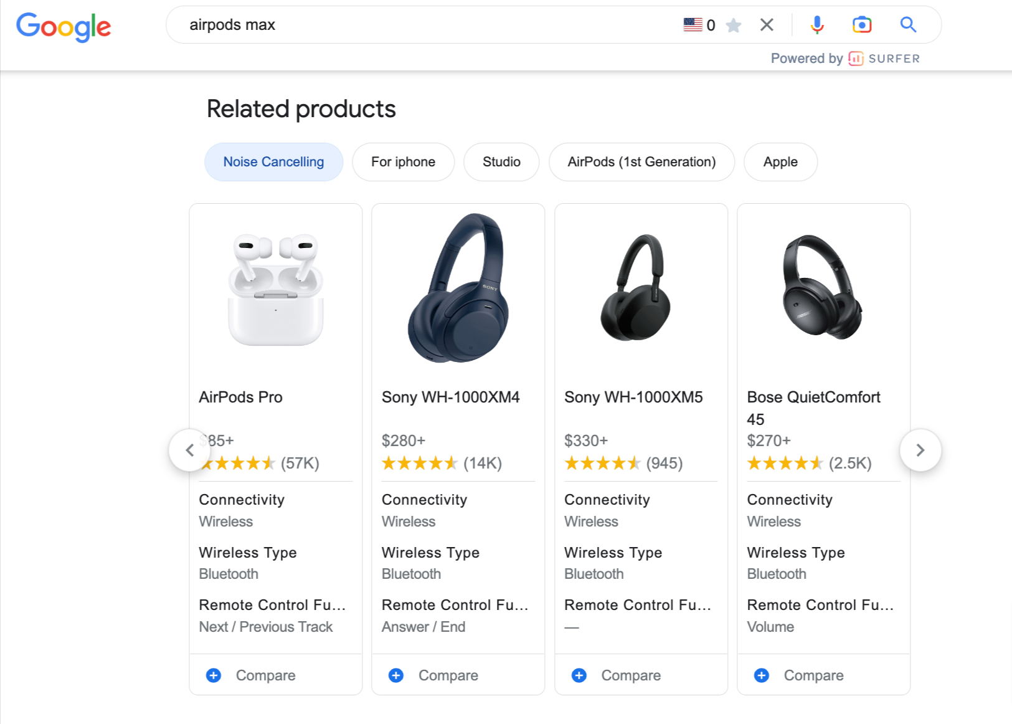Enable the Studio filter
This screenshot has height=724, width=1012.
click(501, 162)
